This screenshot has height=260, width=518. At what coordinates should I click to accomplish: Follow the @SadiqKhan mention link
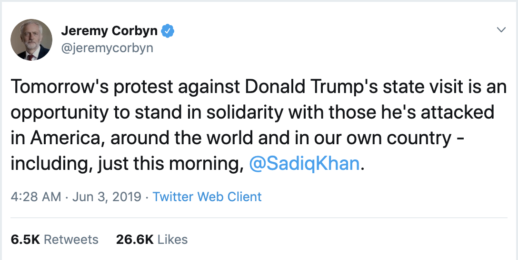[304, 164]
